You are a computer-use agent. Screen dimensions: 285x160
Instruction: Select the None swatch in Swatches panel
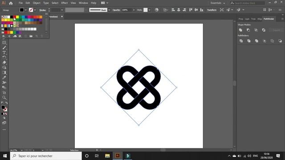[x=3, y=17]
